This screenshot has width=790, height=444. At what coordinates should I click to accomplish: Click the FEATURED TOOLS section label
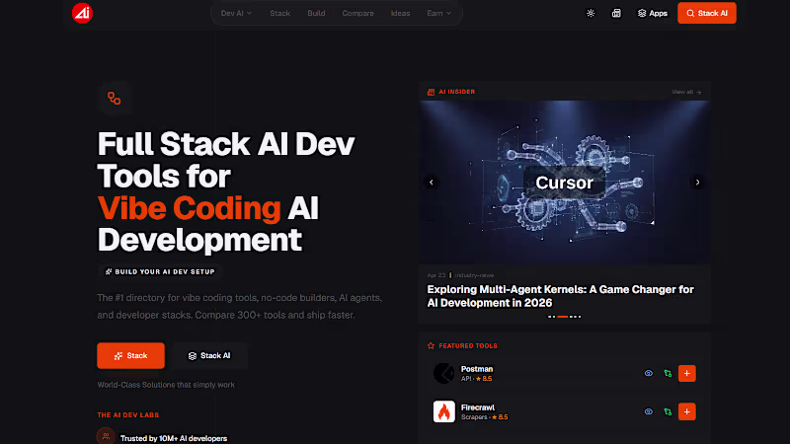[x=468, y=346]
